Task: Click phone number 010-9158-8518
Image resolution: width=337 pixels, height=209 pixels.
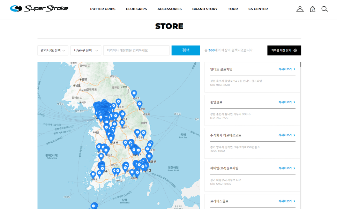Action: [x=220, y=85]
